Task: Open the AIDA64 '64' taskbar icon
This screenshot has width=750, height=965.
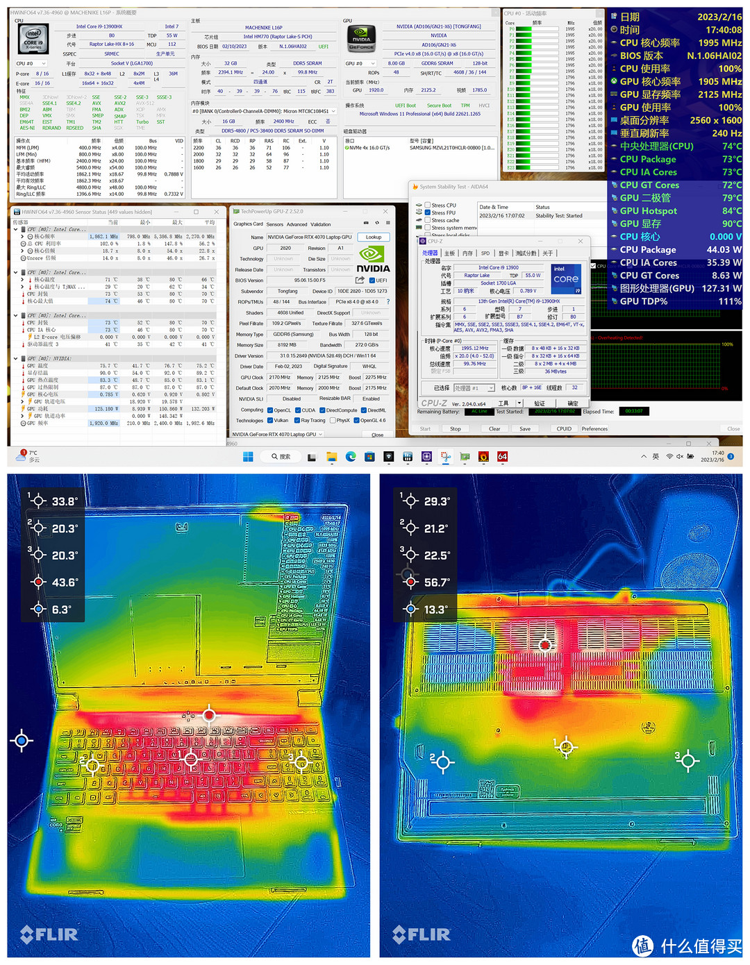Action: click(x=502, y=457)
